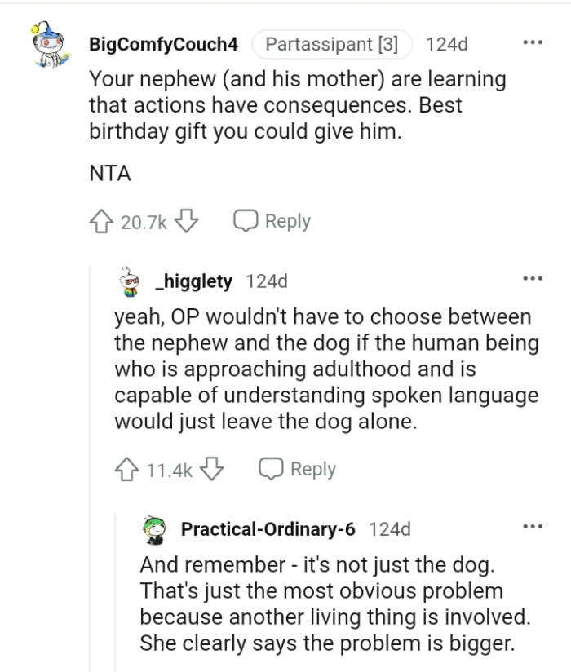Open the overflow menu on BigComfyCouch4's comment
Screen dimensions: 571x672
tap(533, 42)
